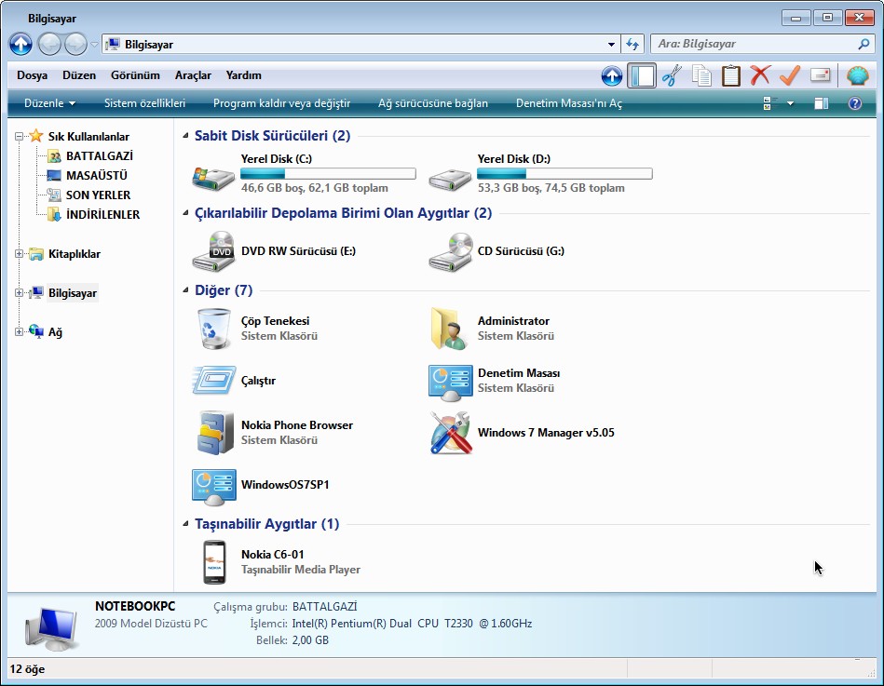The image size is (884, 686).
Task: Open the Görünüm menu
Action: click(135, 75)
